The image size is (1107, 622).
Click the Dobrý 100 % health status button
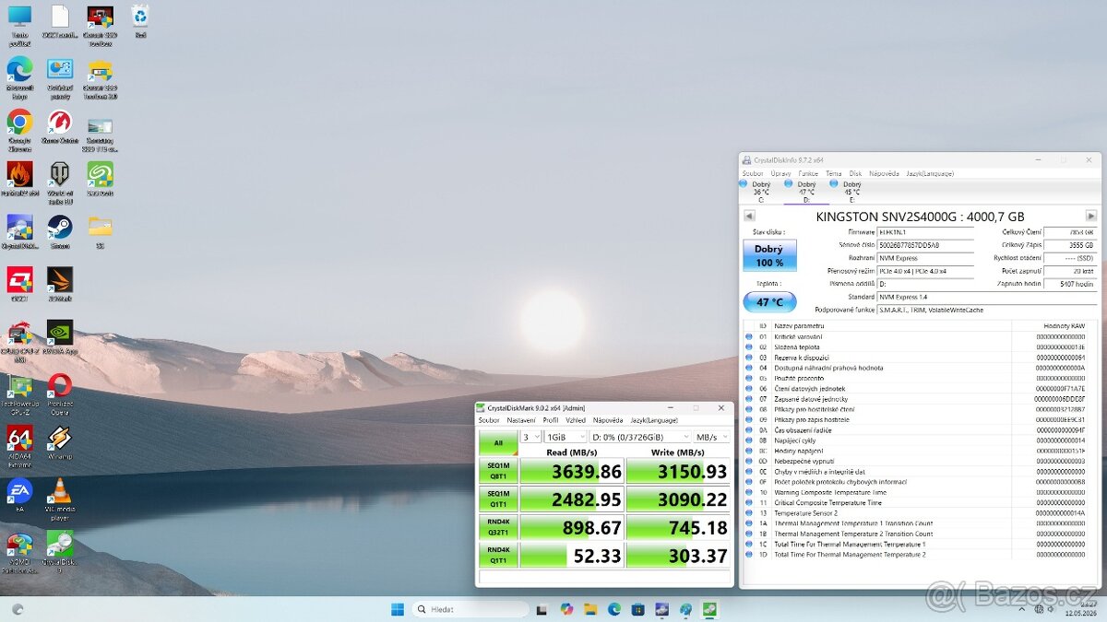[769, 255]
